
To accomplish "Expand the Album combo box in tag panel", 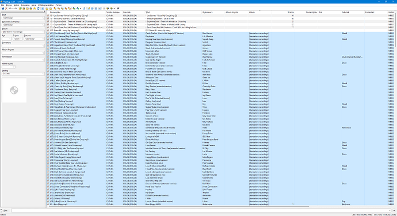I will pos(43,32).
